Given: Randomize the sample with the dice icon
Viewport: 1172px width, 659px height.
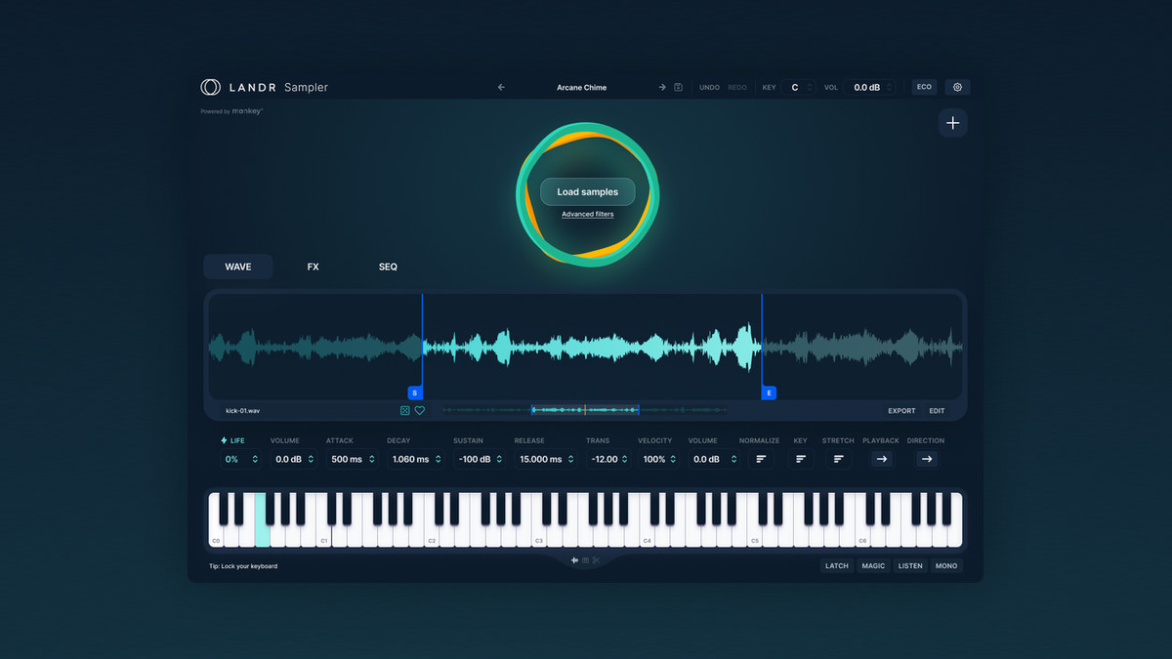Looking at the screenshot, I should pyautogui.click(x=405, y=411).
